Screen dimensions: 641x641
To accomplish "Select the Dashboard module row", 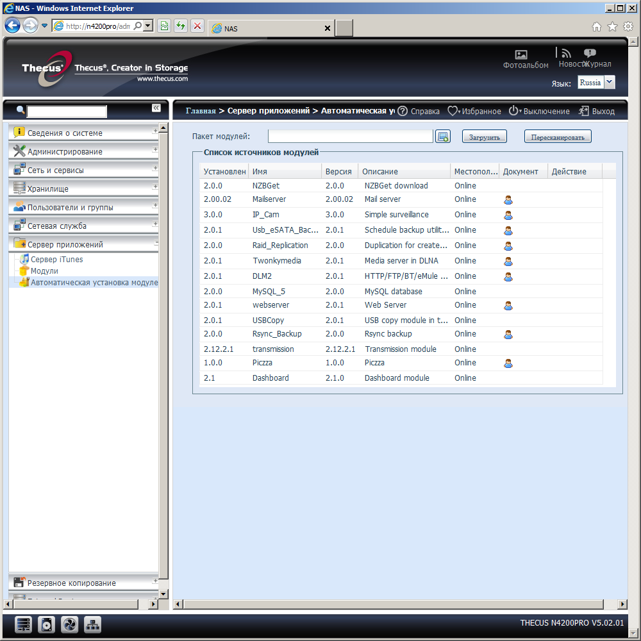I will tap(401, 378).
